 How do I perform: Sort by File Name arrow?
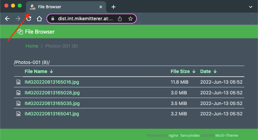(52, 71)
